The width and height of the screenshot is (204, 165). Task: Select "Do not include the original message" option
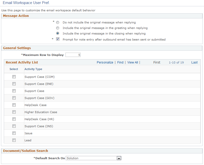tap(58, 22)
